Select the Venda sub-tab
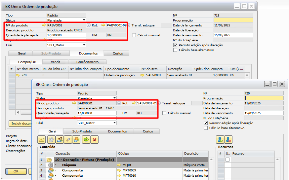 pyautogui.click(x=56, y=62)
